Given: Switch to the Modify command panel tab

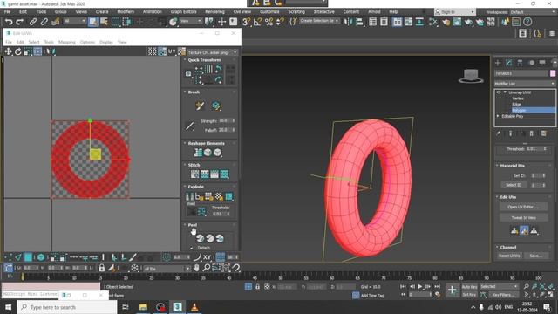Looking at the screenshot, I should [509, 63].
